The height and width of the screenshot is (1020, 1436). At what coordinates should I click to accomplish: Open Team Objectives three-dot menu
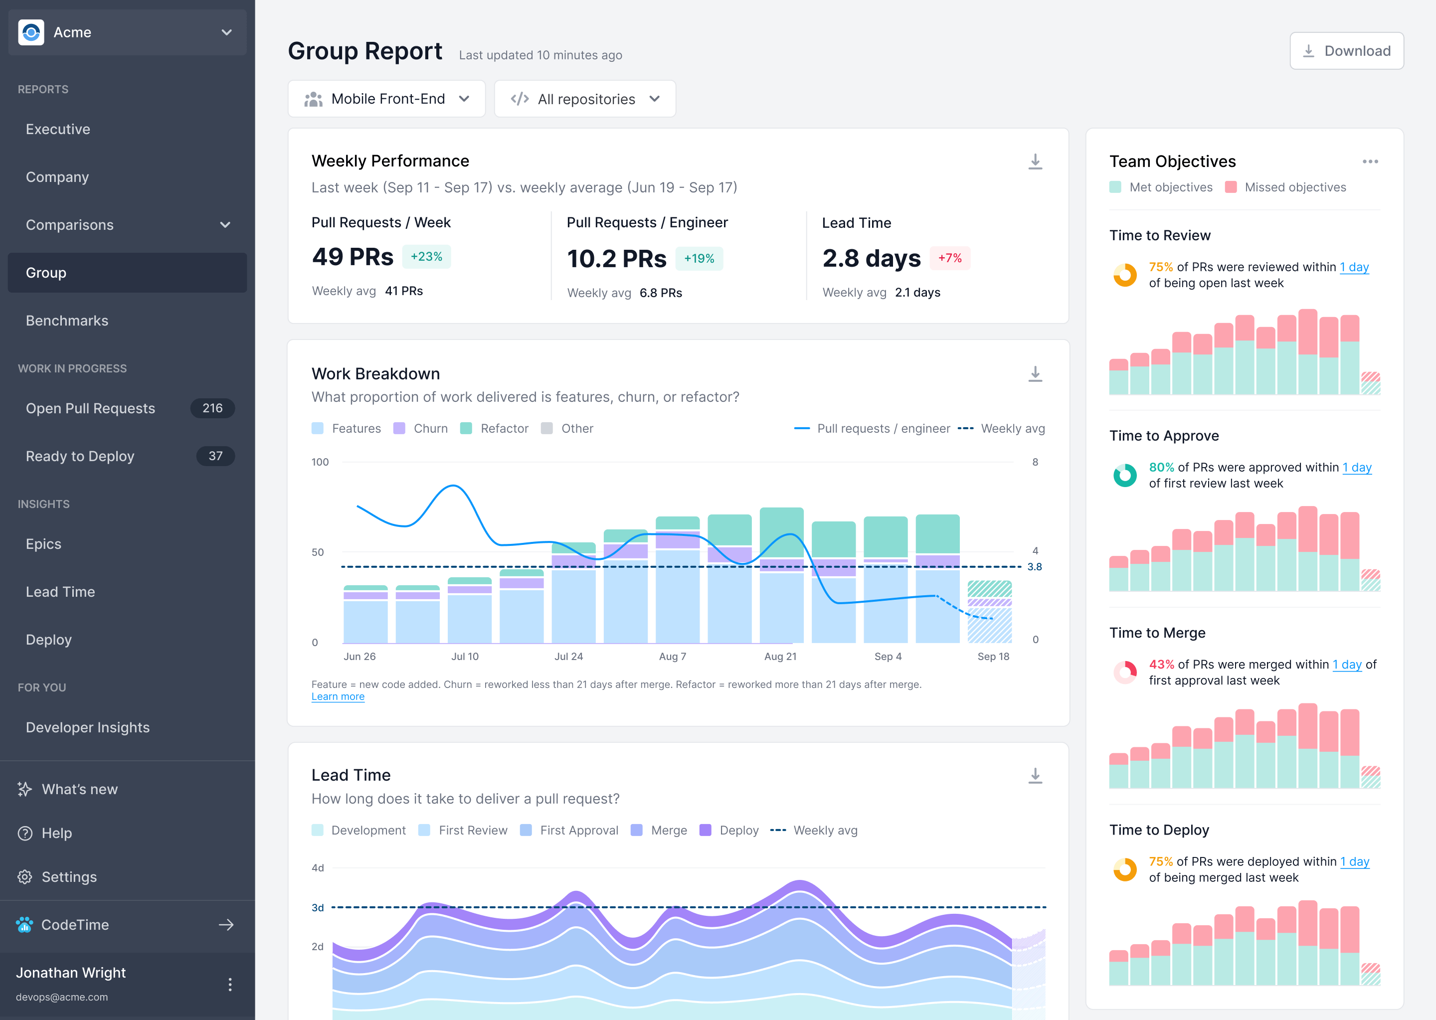[1370, 162]
